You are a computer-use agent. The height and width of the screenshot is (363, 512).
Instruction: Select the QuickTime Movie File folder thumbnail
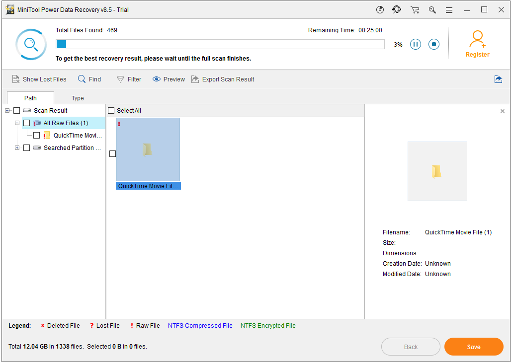pyautogui.click(x=148, y=149)
